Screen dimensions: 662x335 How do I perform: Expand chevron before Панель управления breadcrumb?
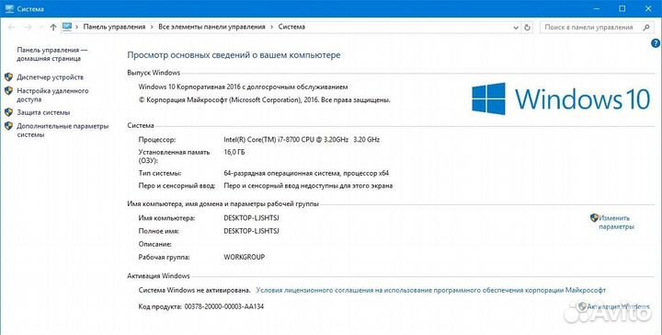[77, 27]
